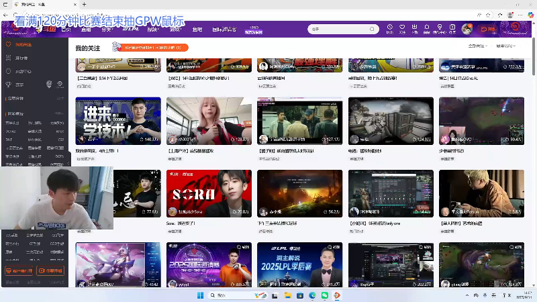The image size is (537, 302).
Task: Click the browser back arrow
Action: pyautogui.click(x=5, y=15)
